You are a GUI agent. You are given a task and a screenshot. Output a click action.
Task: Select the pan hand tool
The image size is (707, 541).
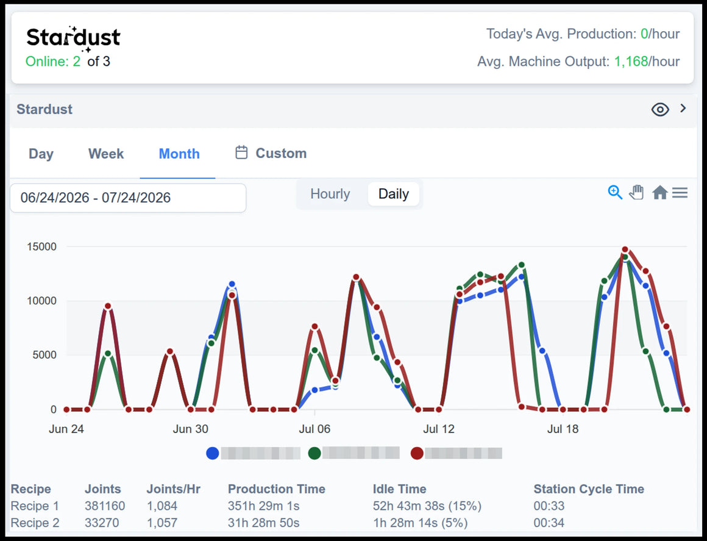[x=637, y=192]
